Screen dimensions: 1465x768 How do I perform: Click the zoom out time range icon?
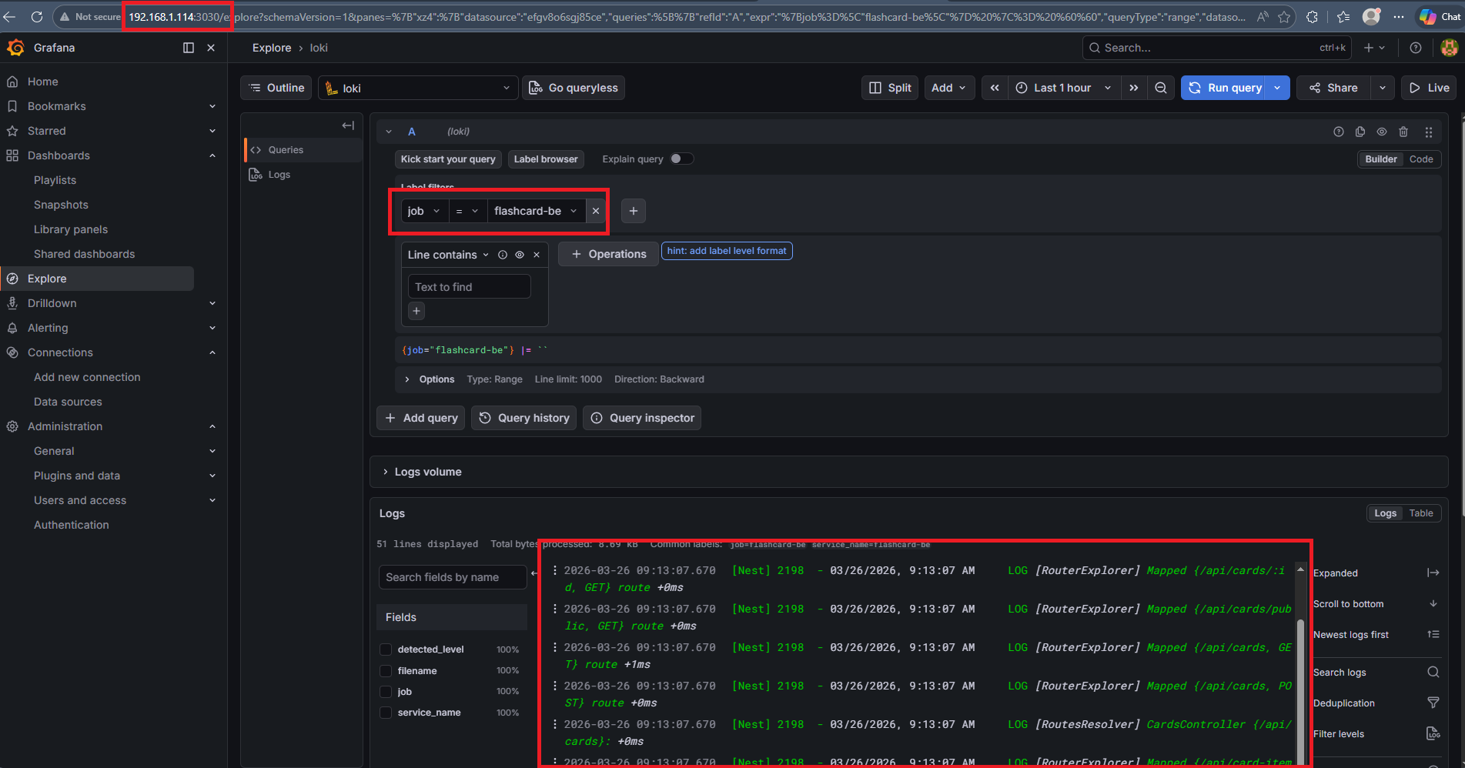pos(1160,88)
